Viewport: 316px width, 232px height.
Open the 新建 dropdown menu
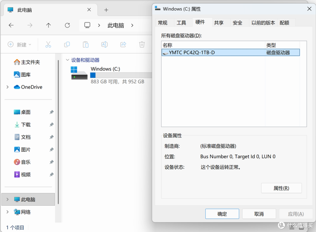pos(19,44)
